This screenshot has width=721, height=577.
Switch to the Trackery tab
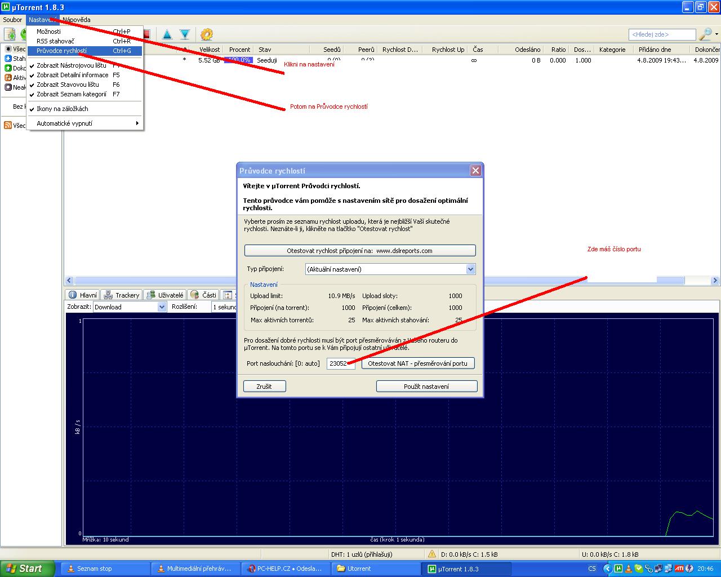122,295
